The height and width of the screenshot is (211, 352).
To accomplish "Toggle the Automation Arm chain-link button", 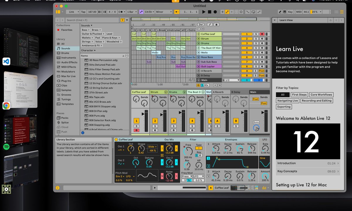I will click(227, 12).
